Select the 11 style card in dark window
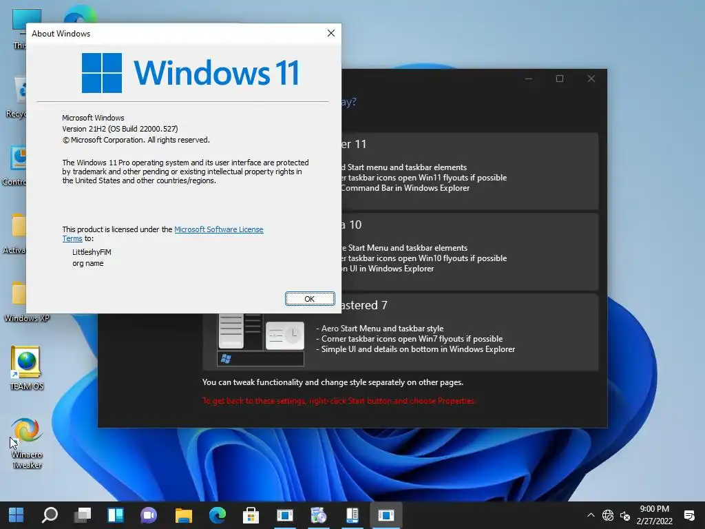 pos(470,171)
